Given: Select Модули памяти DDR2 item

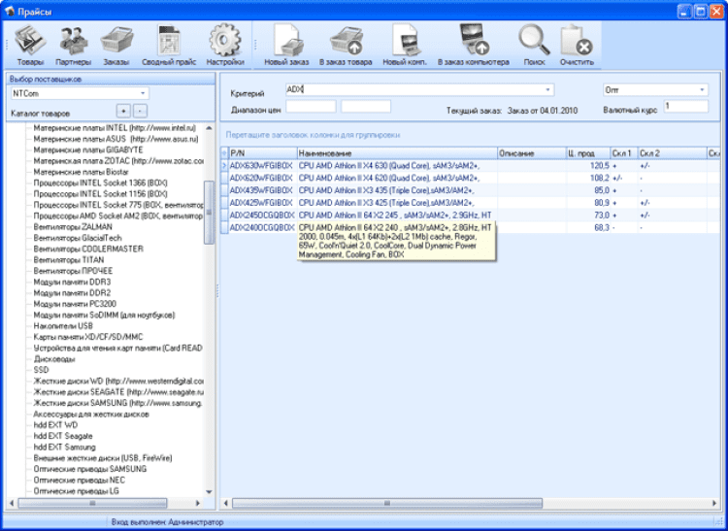Looking at the screenshot, I should tap(72, 293).
